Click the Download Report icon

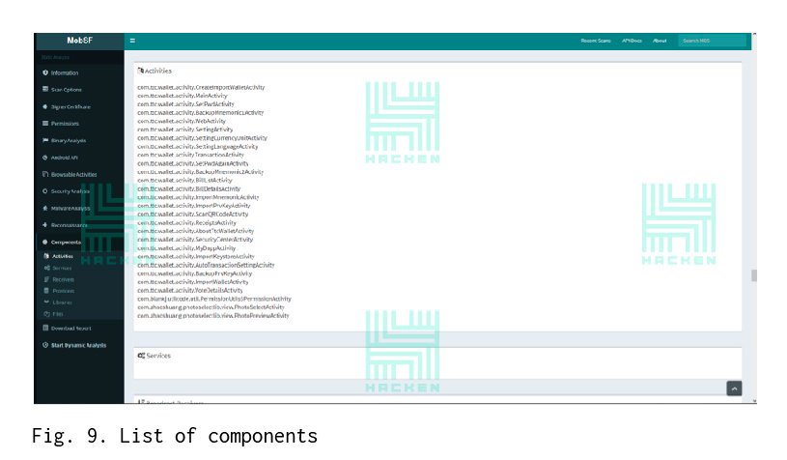pyautogui.click(x=45, y=328)
